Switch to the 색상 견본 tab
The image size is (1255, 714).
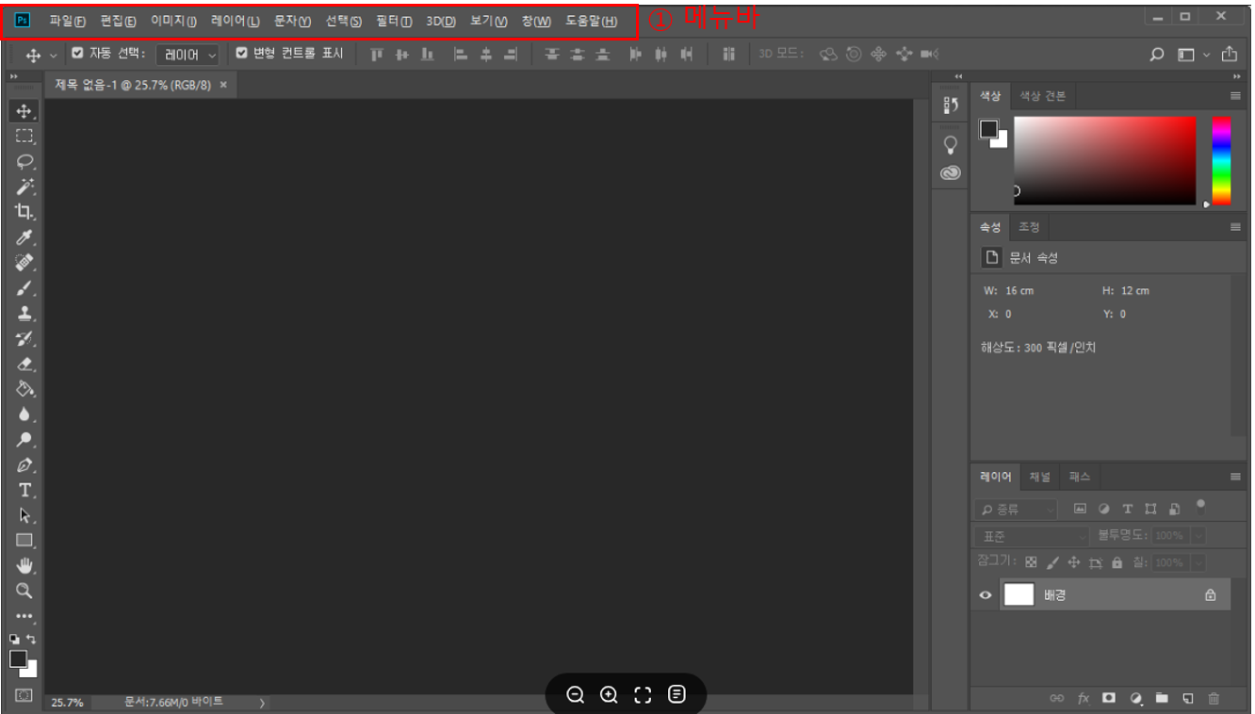1042,96
